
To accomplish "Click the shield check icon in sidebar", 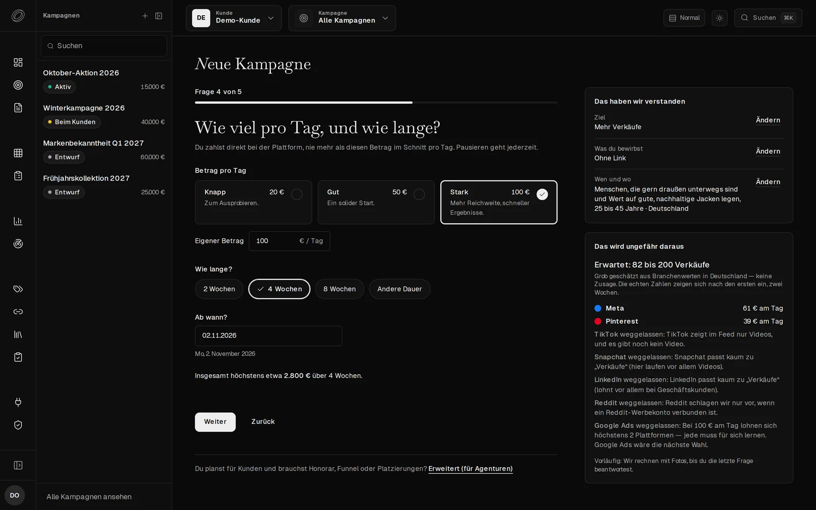I will (18, 425).
